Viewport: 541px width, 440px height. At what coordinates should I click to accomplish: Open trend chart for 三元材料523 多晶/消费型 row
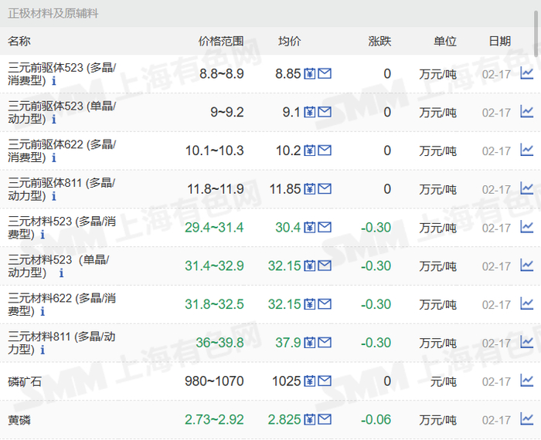[x=527, y=227]
